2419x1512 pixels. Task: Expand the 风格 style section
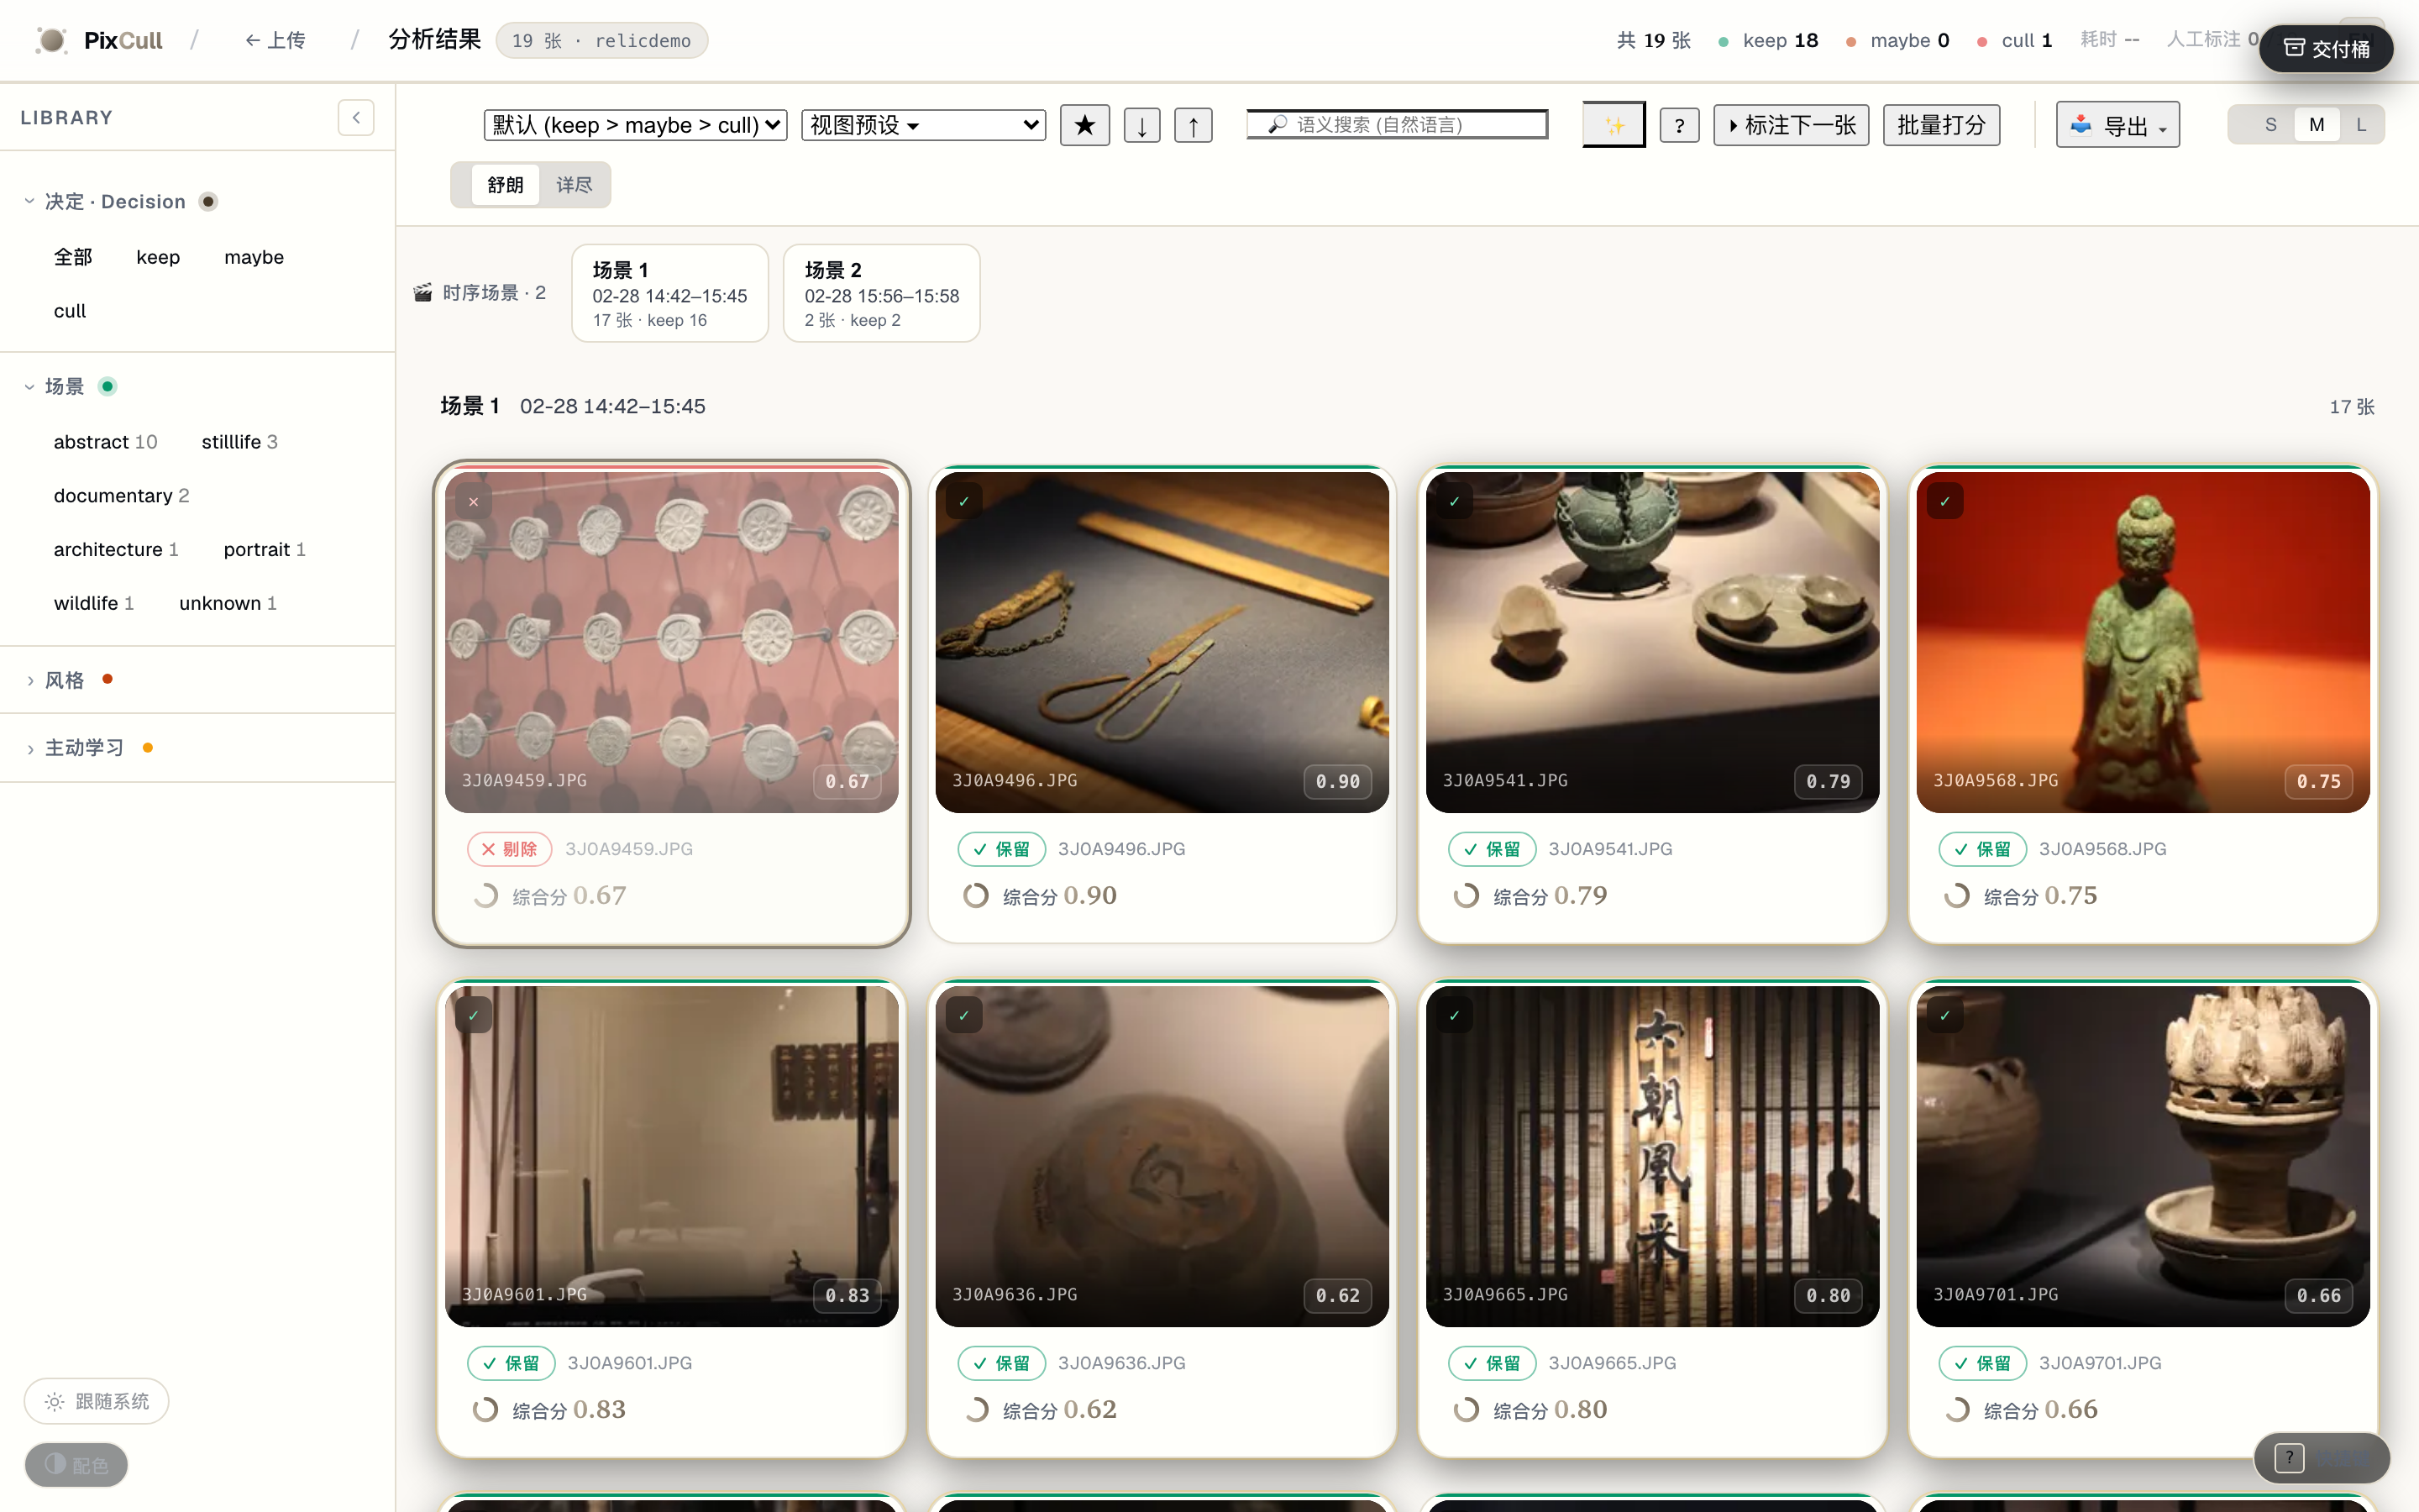(x=70, y=680)
